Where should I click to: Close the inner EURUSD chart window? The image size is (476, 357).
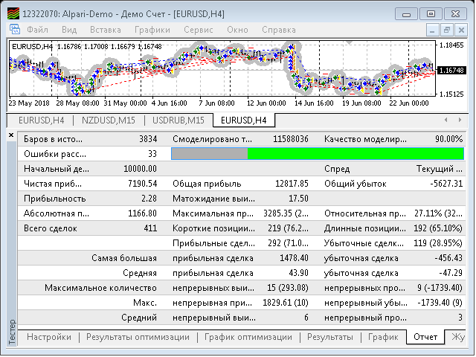(461, 30)
